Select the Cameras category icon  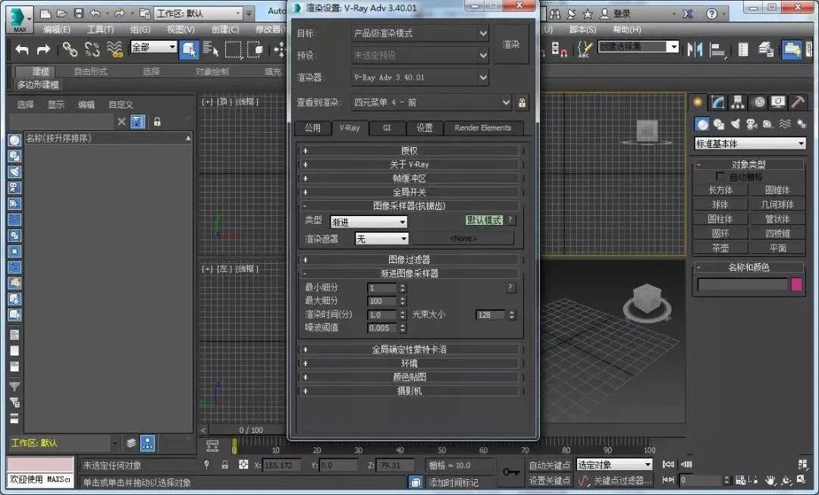click(752, 124)
